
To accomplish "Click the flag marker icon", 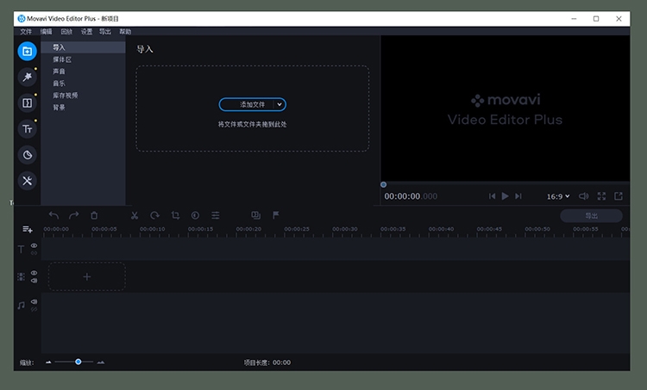I will (276, 215).
